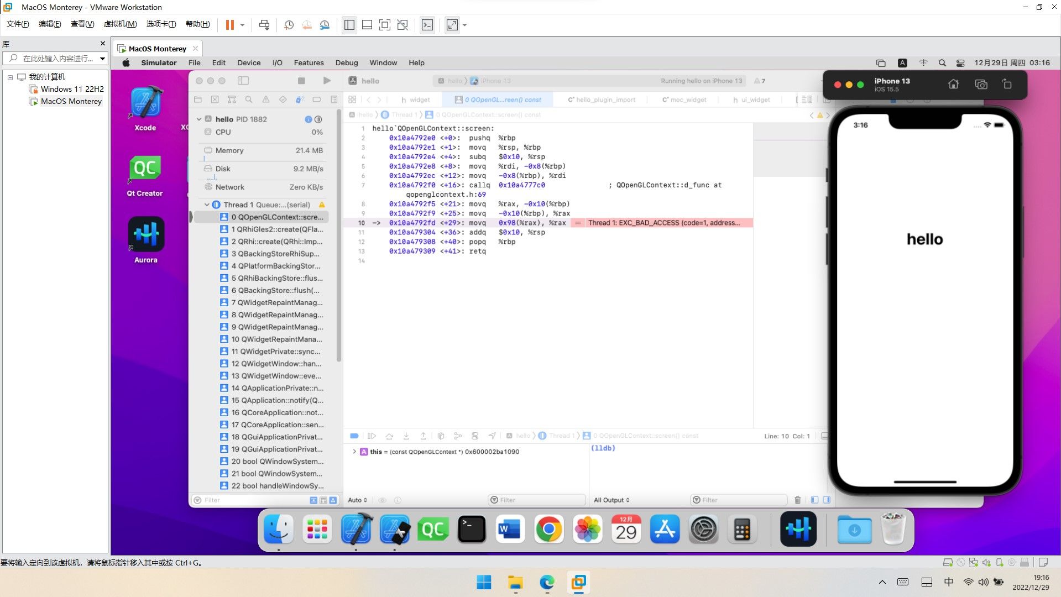
Task: Click the Run (play) button in Xcode
Action: pyautogui.click(x=327, y=81)
